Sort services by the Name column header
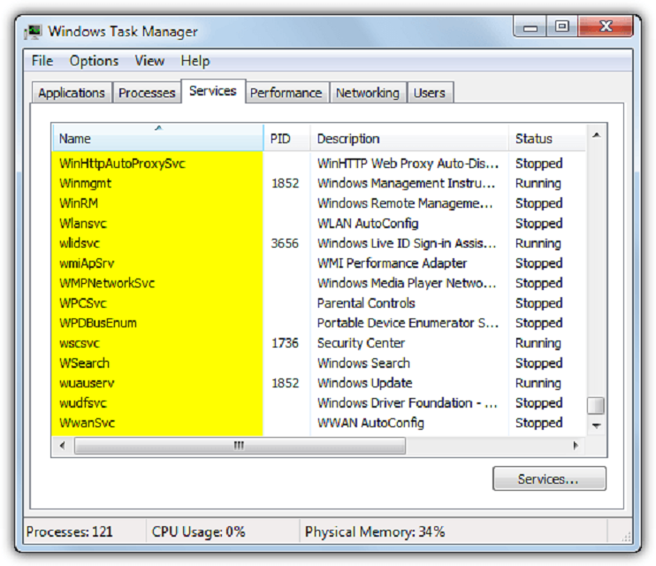 click(157, 138)
